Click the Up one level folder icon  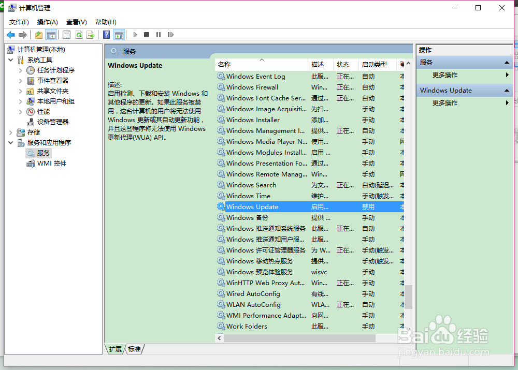(39, 35)
